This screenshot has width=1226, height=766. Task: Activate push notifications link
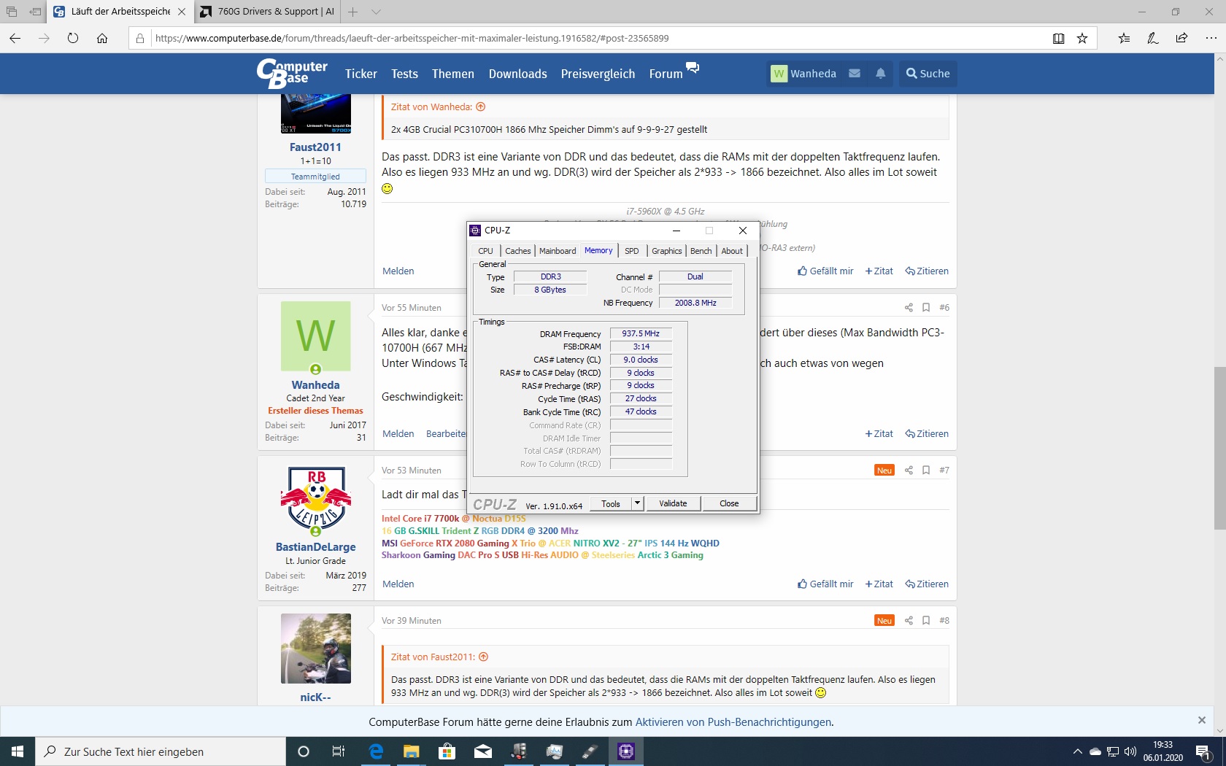(x=733, y=722)
